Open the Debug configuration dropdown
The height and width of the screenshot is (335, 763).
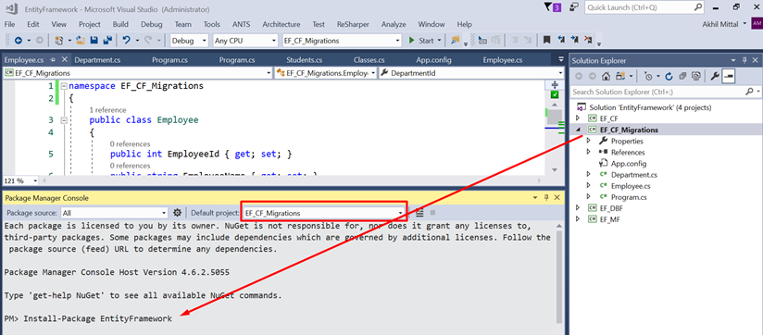pos(189,41)
